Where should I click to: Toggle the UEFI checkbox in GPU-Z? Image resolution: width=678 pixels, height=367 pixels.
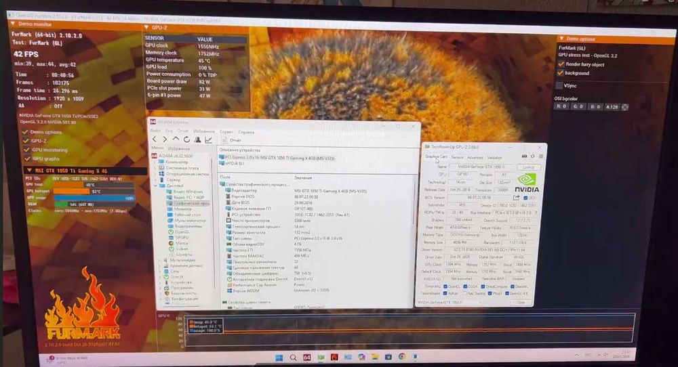point(525,198)
